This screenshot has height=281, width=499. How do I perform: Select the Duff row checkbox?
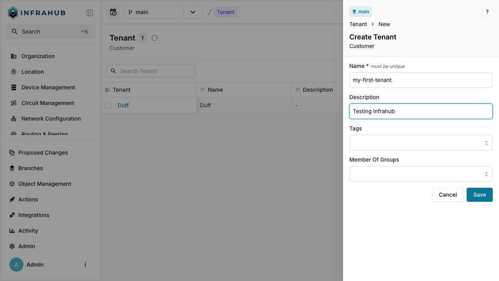(x=108, y=105)
